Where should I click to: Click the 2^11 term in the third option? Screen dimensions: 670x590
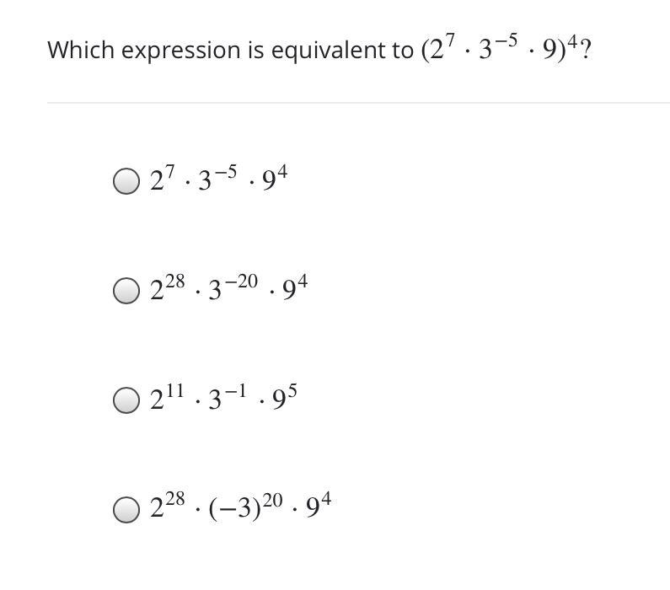(x=166, y=399)
